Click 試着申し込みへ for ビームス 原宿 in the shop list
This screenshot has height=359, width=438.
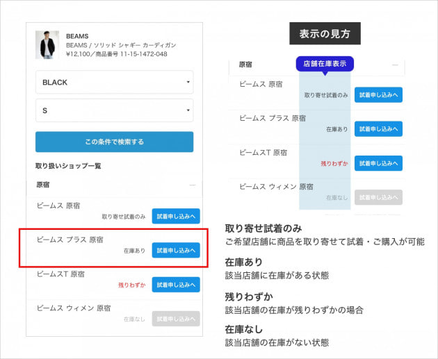(176, 216)
